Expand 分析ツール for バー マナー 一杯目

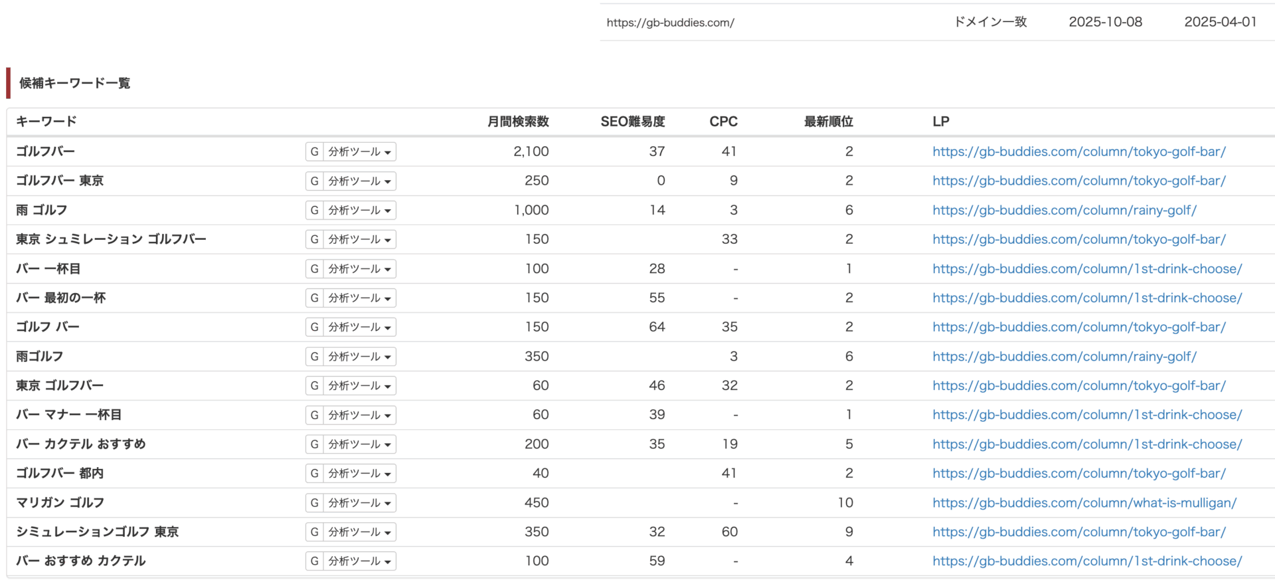359,415
